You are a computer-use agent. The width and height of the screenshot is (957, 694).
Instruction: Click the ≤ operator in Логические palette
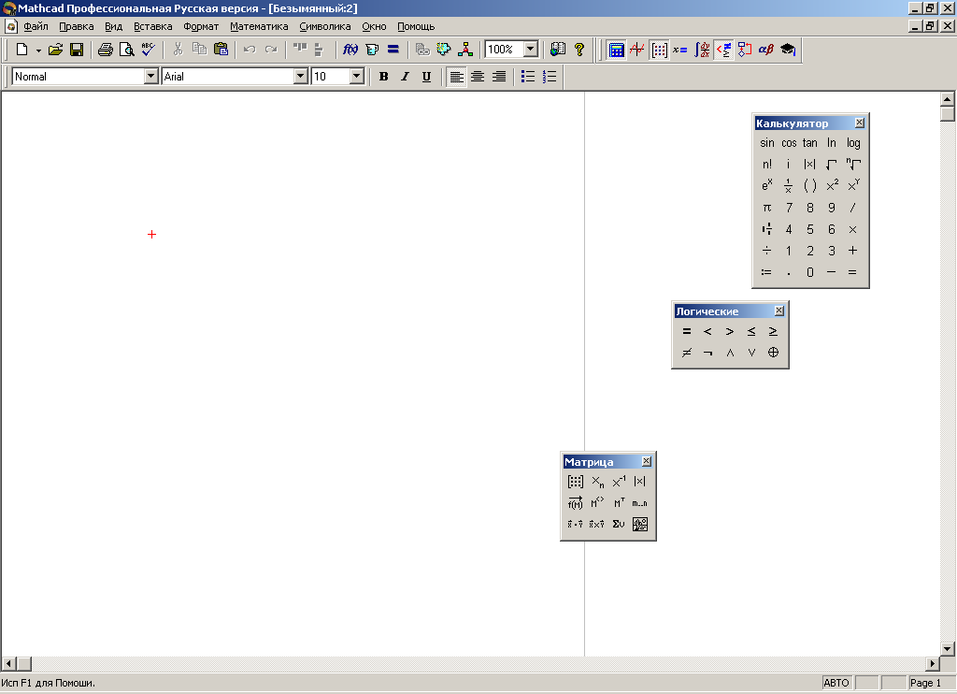(x=751, y=331)
